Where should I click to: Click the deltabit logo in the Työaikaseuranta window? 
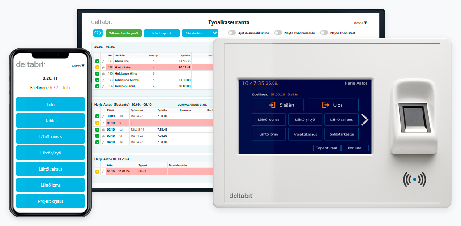click(x=102, y=22)
